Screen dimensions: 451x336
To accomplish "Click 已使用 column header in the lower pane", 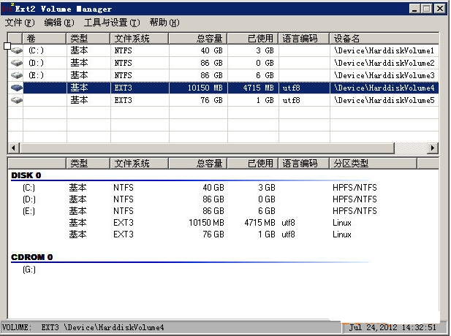I will 253,164.
